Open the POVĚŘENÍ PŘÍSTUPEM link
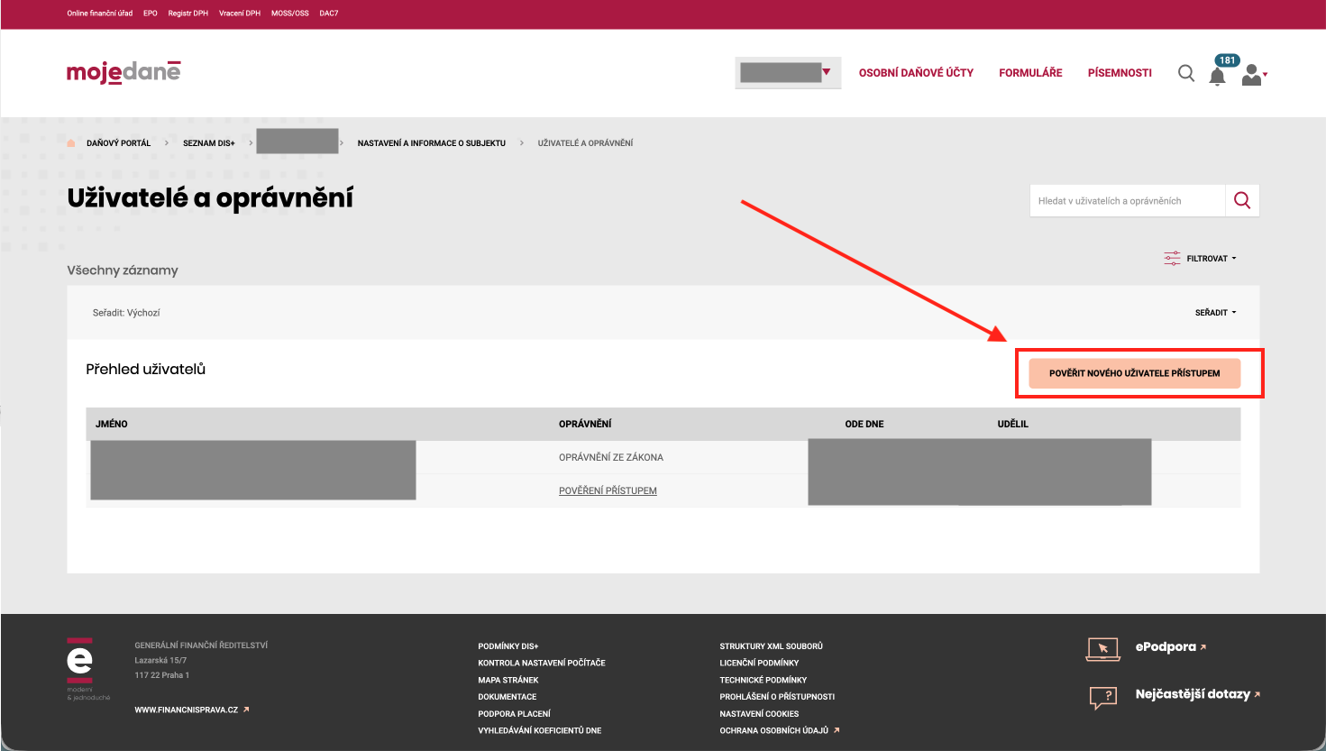 608,491
